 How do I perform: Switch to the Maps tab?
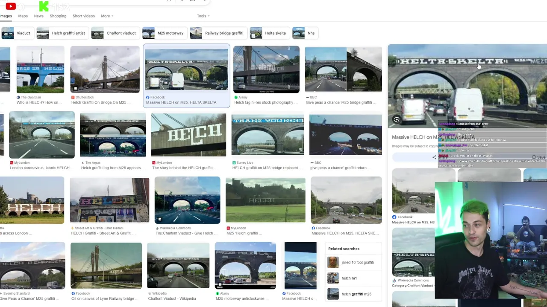click(23, 16)
